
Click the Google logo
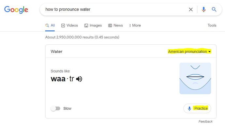pos(16,9)
